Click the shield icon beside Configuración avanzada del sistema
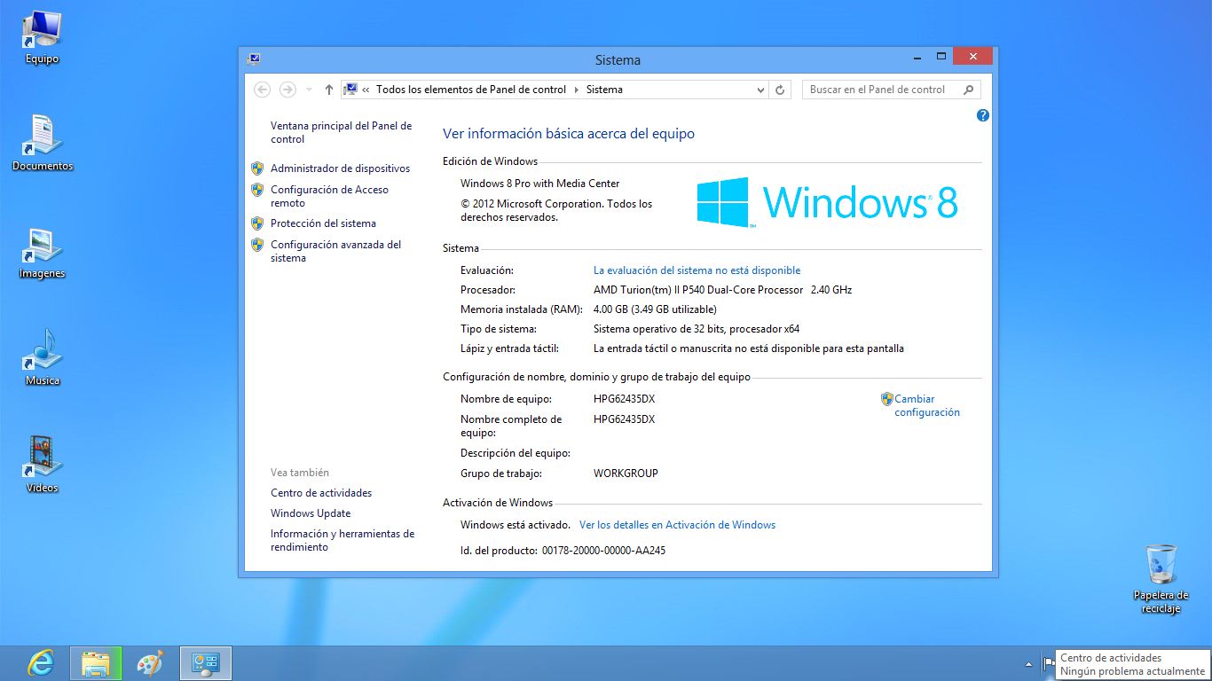Image resolution: width=1212 pixels, height=681 pixels. coord(257,245)
